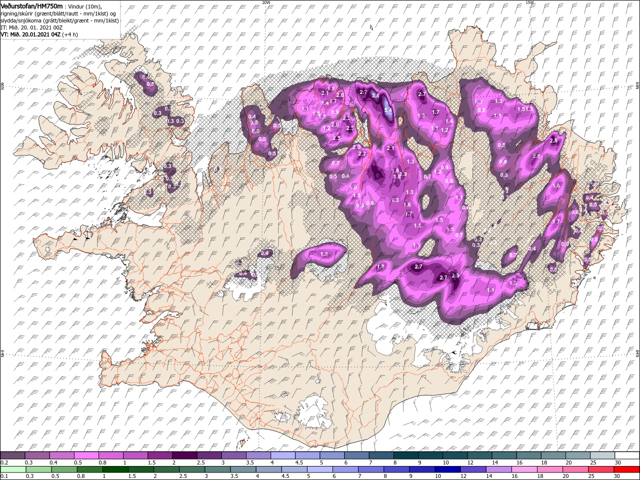Select top legend swatch between 20 and 25
Image resolution: width=640 pixels, height=480 pixels.
pyautogui.click(x=577, y=455)
